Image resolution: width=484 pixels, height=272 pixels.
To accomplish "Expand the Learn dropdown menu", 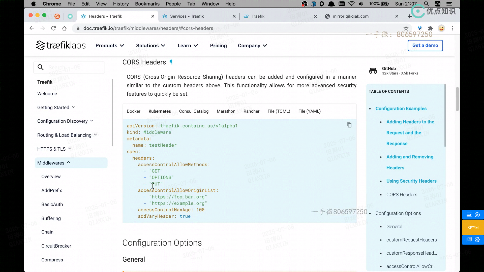I will click(188, 46).
